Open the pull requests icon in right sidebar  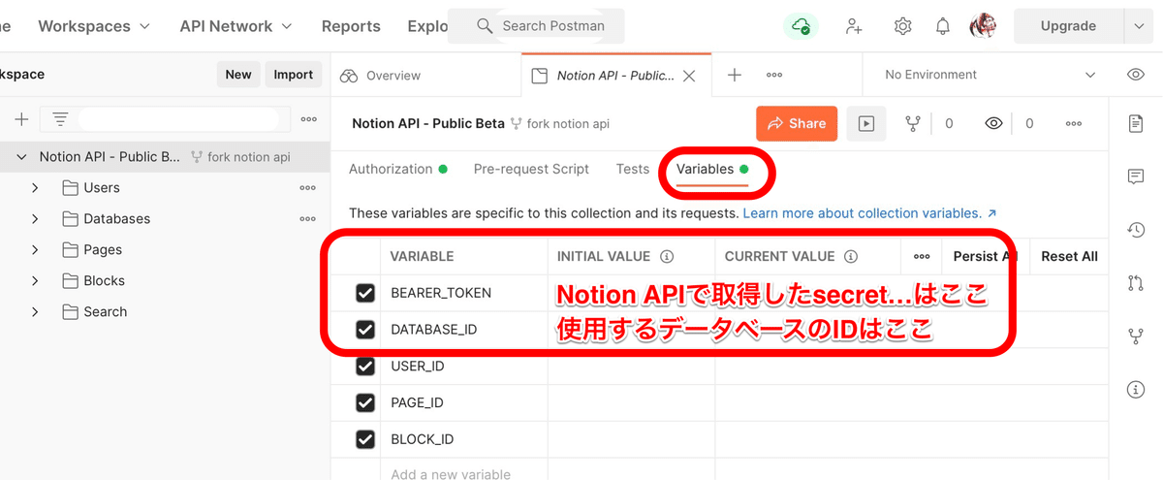pos(1136,283)
